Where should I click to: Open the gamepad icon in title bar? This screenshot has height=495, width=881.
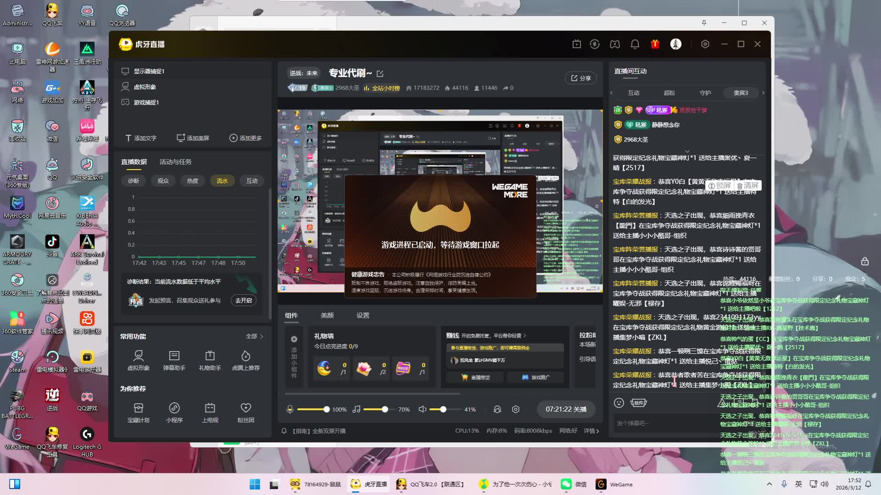[x=614, y=44]
